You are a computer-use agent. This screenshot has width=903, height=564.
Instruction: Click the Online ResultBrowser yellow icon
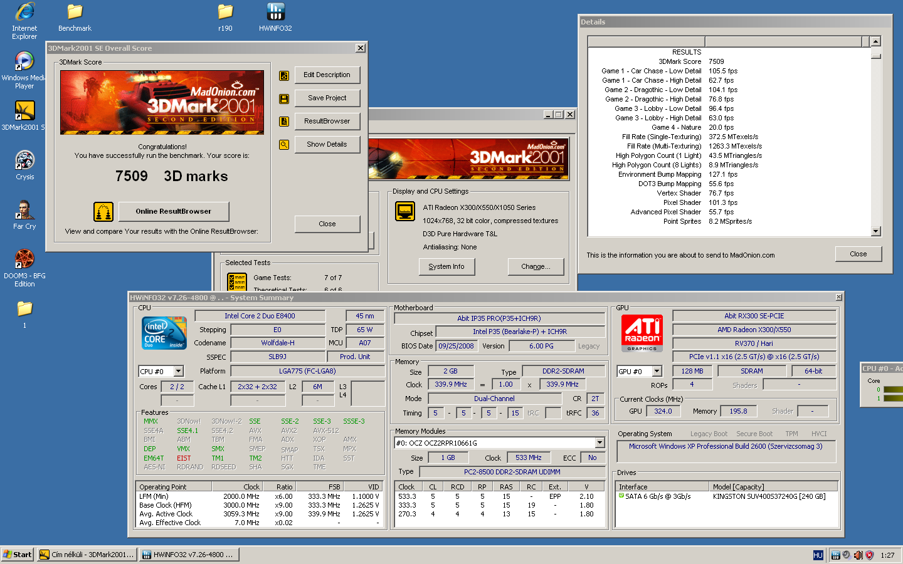click(x=103, y=212)
